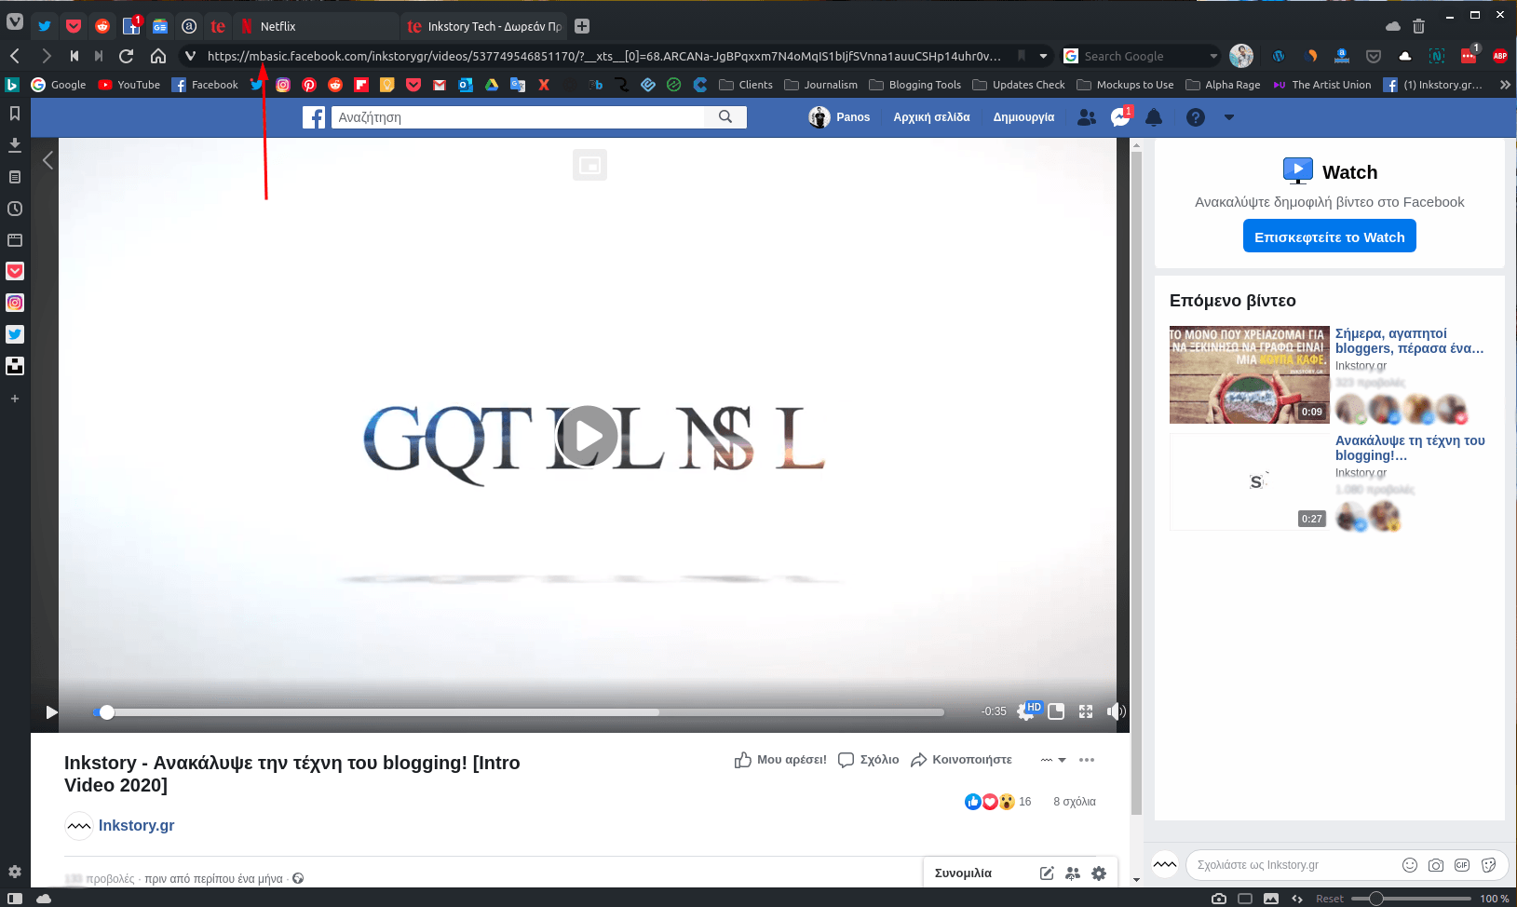Enter fullscreen on the video player
The image size is (1517, 907).
(x=1086, y=711)
